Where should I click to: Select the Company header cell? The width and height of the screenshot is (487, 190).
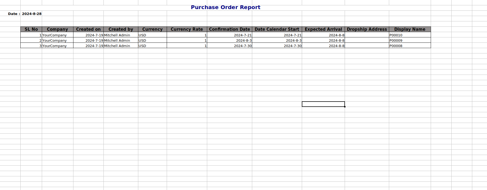click(57, 29)
